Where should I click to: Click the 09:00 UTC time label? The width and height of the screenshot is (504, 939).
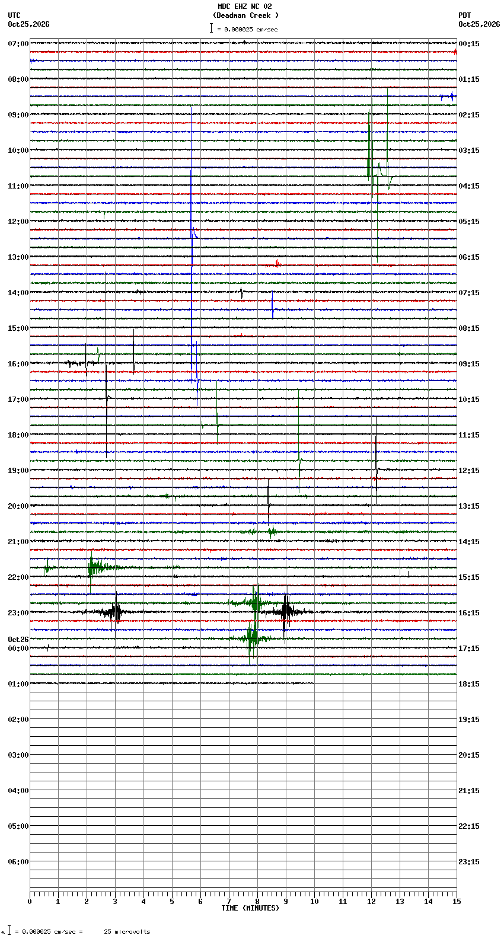click(18, 115)
